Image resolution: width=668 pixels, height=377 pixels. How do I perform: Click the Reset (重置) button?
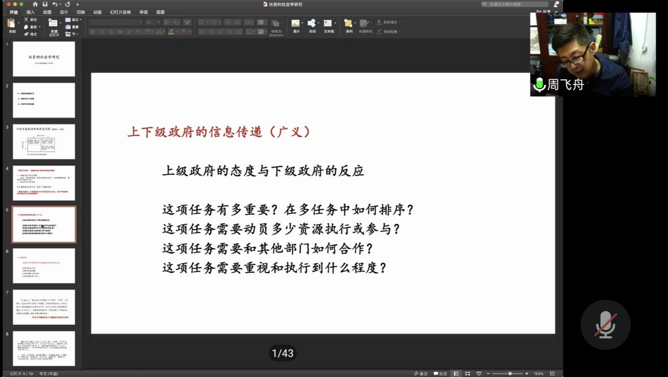pos(72,27)
